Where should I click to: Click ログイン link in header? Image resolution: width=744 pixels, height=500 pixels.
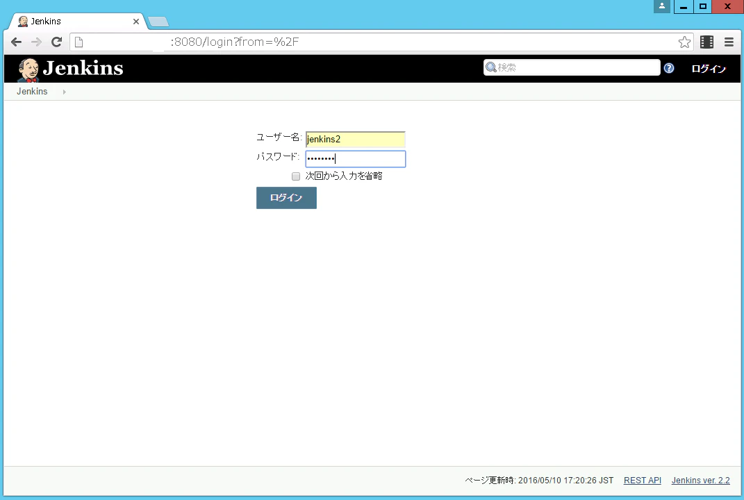pos(709,69)
